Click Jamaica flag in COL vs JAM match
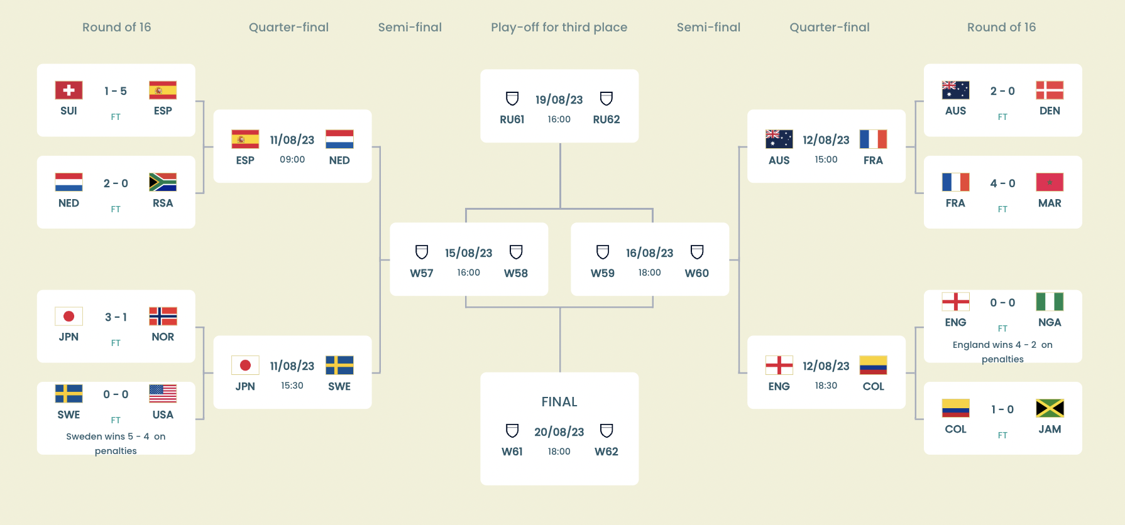The image size is (1125, 525). coord(1050,409)
